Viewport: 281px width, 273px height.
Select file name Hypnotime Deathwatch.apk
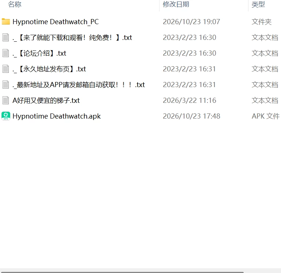[57, 116]
